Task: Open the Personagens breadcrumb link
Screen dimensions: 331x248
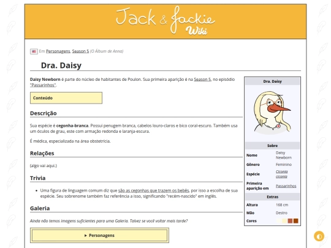Action: (58, 51)
